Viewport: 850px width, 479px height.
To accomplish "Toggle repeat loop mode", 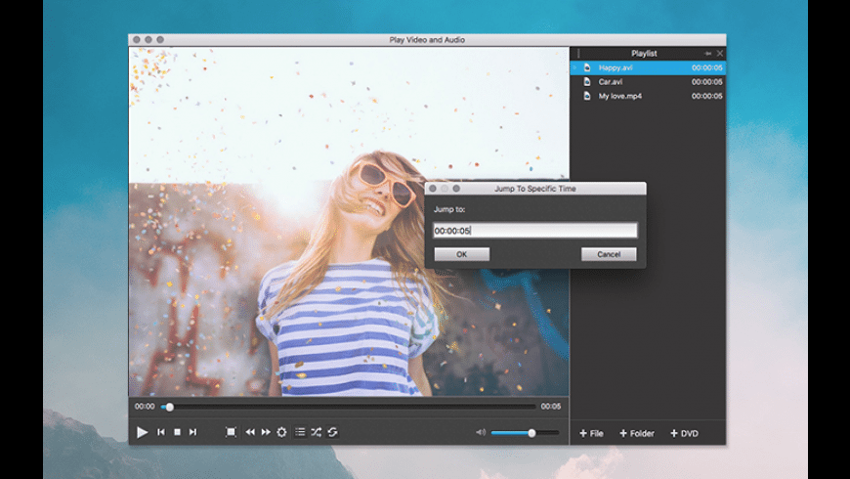I will [x=333, y=432].
